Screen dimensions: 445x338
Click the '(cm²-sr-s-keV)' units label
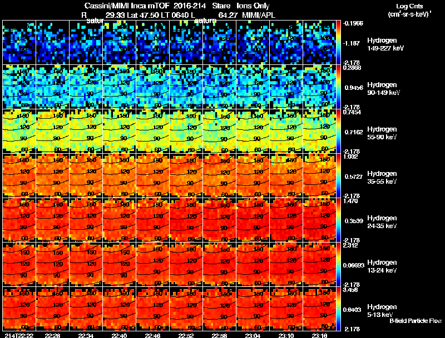coord(409,14)
